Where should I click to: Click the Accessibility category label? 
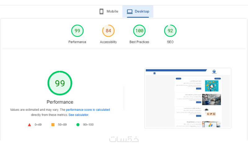[x=108, y=42]
